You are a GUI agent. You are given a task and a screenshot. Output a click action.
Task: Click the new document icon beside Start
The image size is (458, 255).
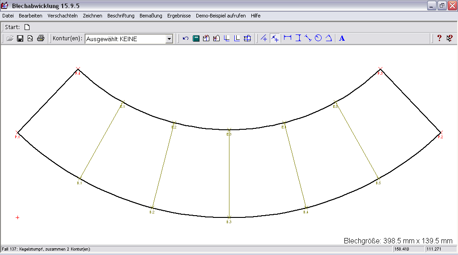[27, 27]
